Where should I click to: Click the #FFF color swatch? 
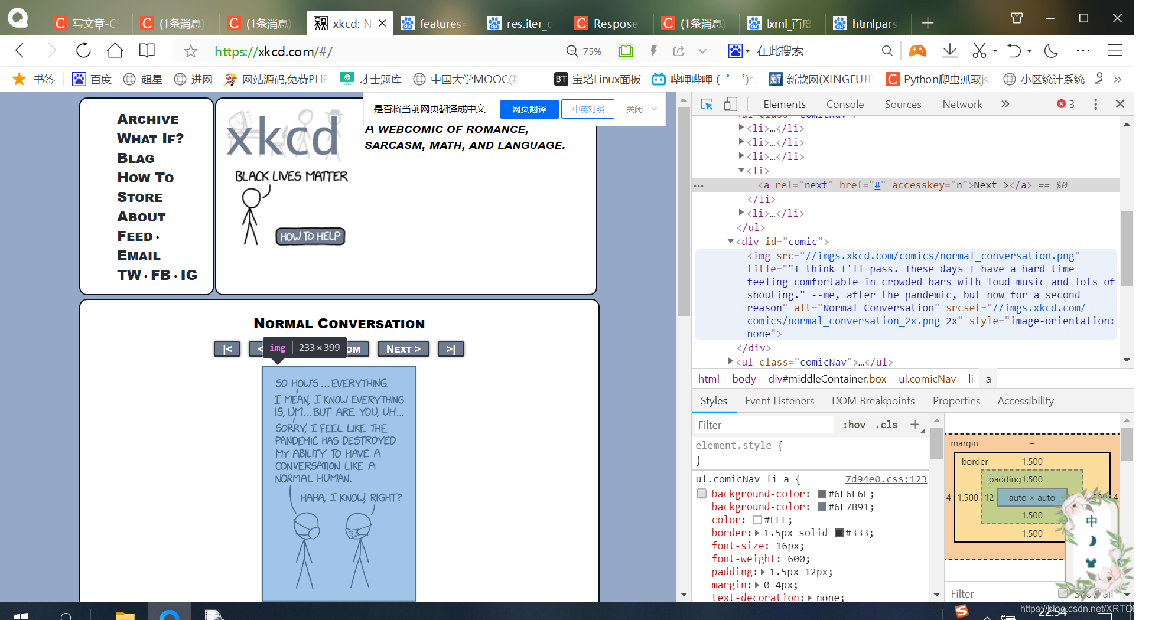pyautogui.click(x=757, y=520)
